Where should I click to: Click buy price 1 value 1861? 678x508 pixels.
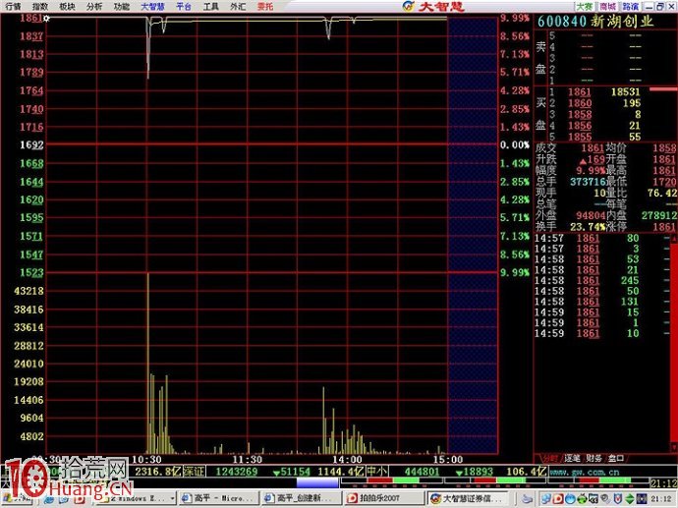click(x=579, y=91)
